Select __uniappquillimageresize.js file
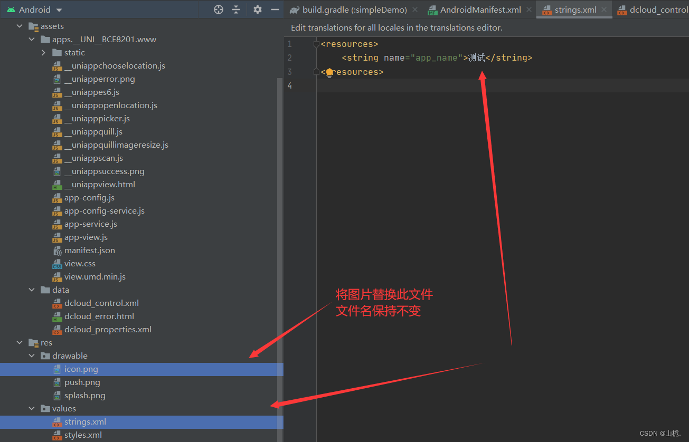The height and width of the screenshot is (442, 689). [116, 145]
